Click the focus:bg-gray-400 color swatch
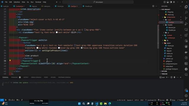 point(82,48)
